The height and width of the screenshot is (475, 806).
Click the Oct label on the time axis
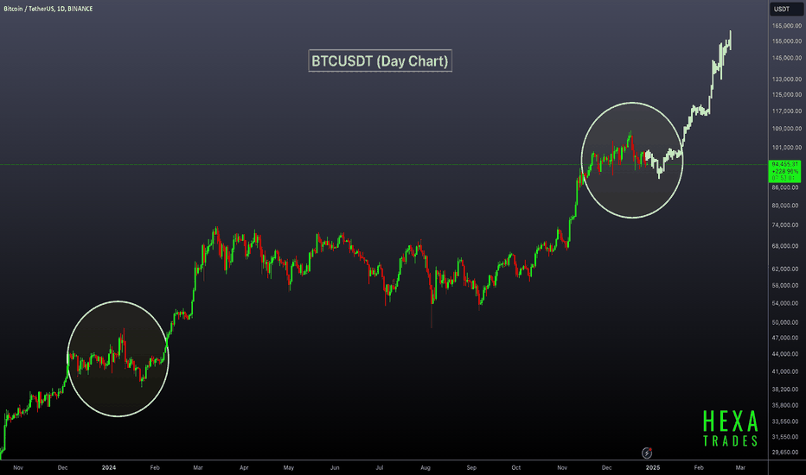tap(516, 468)
